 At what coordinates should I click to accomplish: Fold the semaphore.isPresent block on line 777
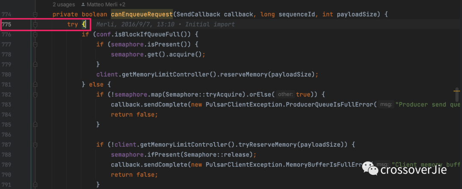(36, 44)
